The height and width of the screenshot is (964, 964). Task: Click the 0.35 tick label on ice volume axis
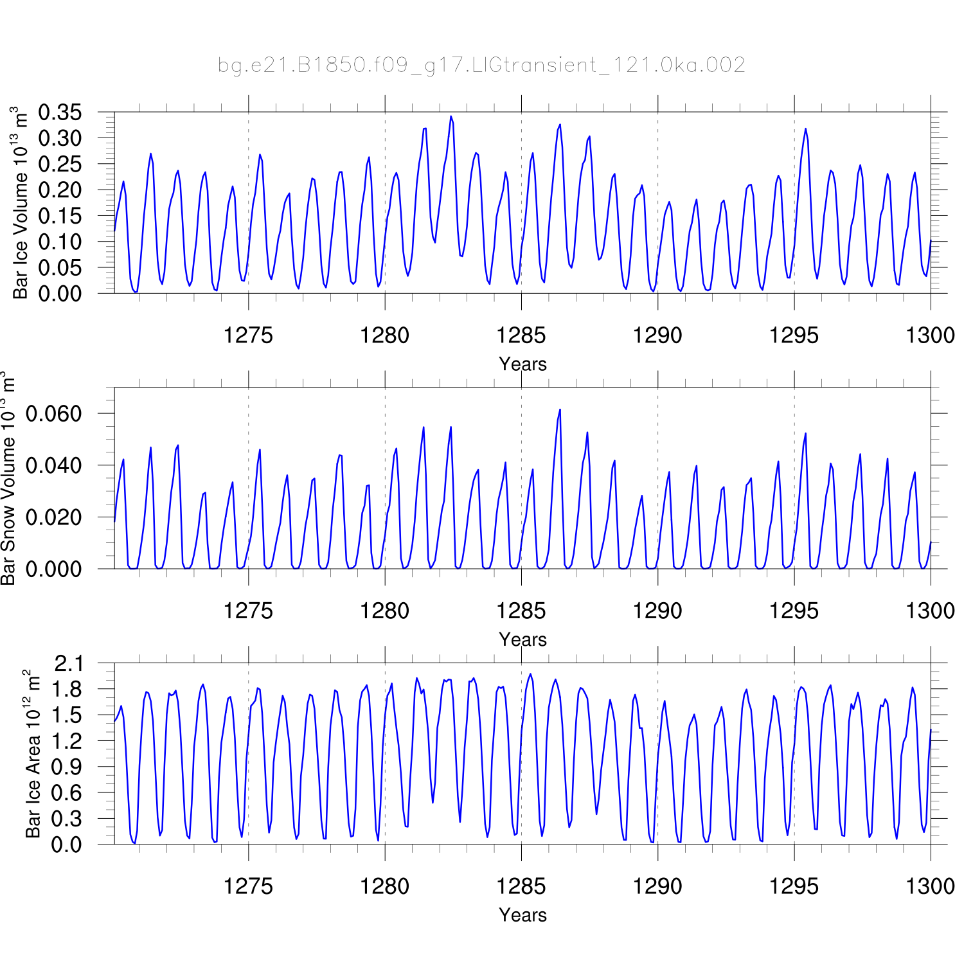click(60, 112)
